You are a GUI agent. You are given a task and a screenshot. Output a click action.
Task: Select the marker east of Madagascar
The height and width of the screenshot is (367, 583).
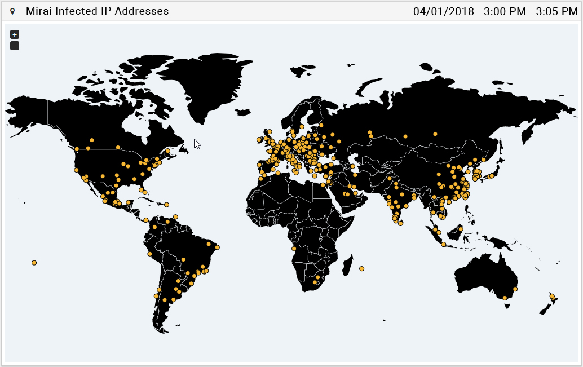(x=361, y=268)
